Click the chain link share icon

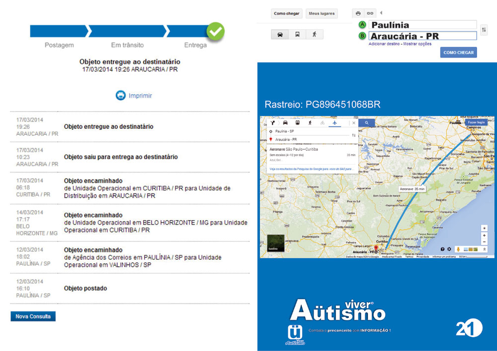(370, 13)
